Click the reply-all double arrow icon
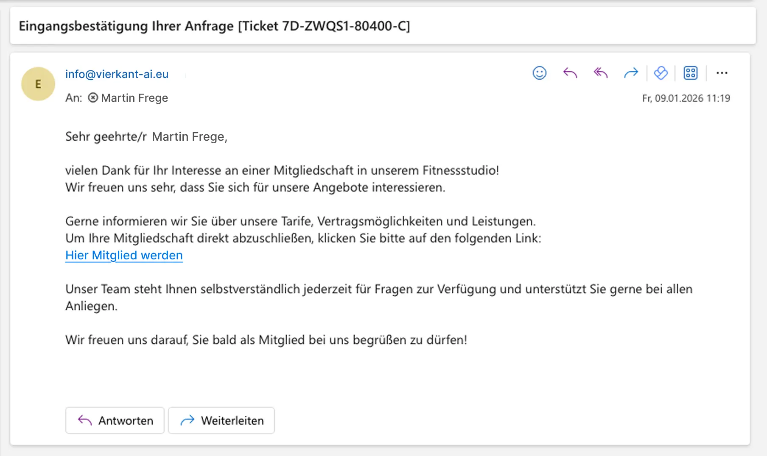 pos(601,73)
